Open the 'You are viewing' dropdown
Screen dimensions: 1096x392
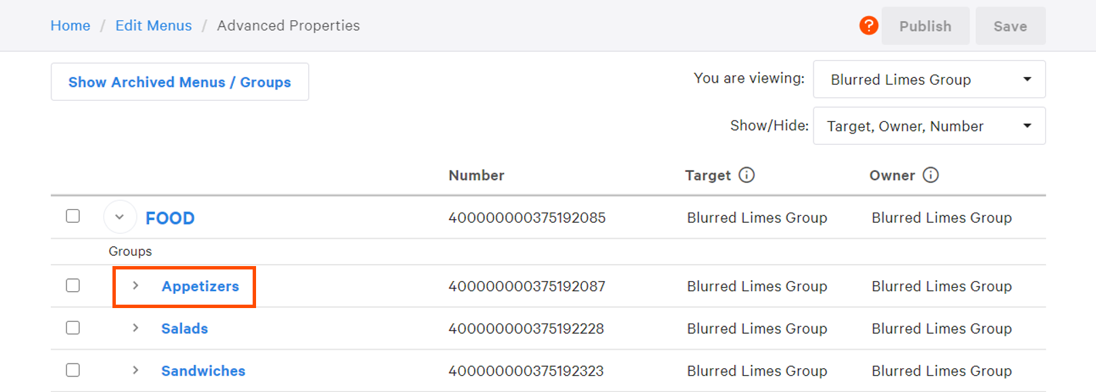click(x=929, y=79)
